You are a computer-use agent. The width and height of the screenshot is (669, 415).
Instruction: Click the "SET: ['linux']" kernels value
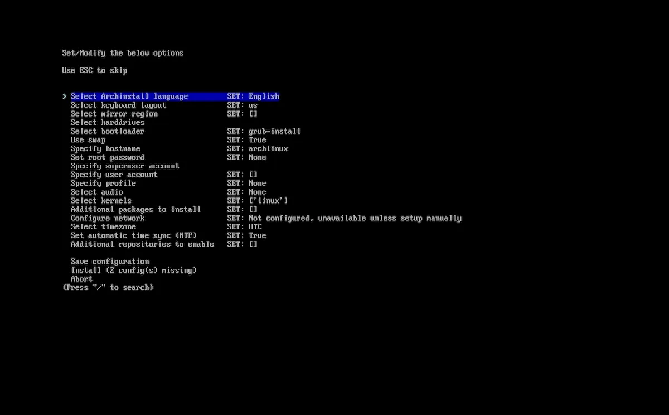tap(258, 201)
